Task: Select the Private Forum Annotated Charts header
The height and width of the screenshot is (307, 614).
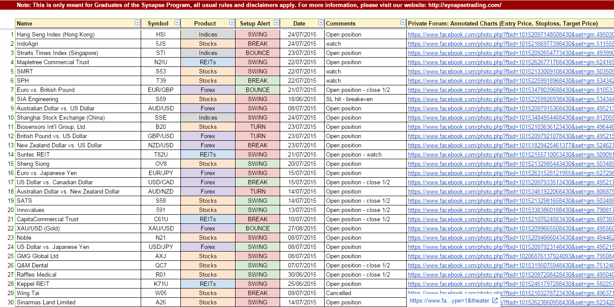Action: (503, 23)
